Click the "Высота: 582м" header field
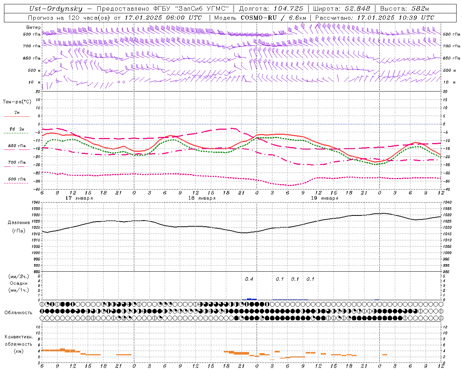This screenshot has height=369, width=462. tap(404, 9)
